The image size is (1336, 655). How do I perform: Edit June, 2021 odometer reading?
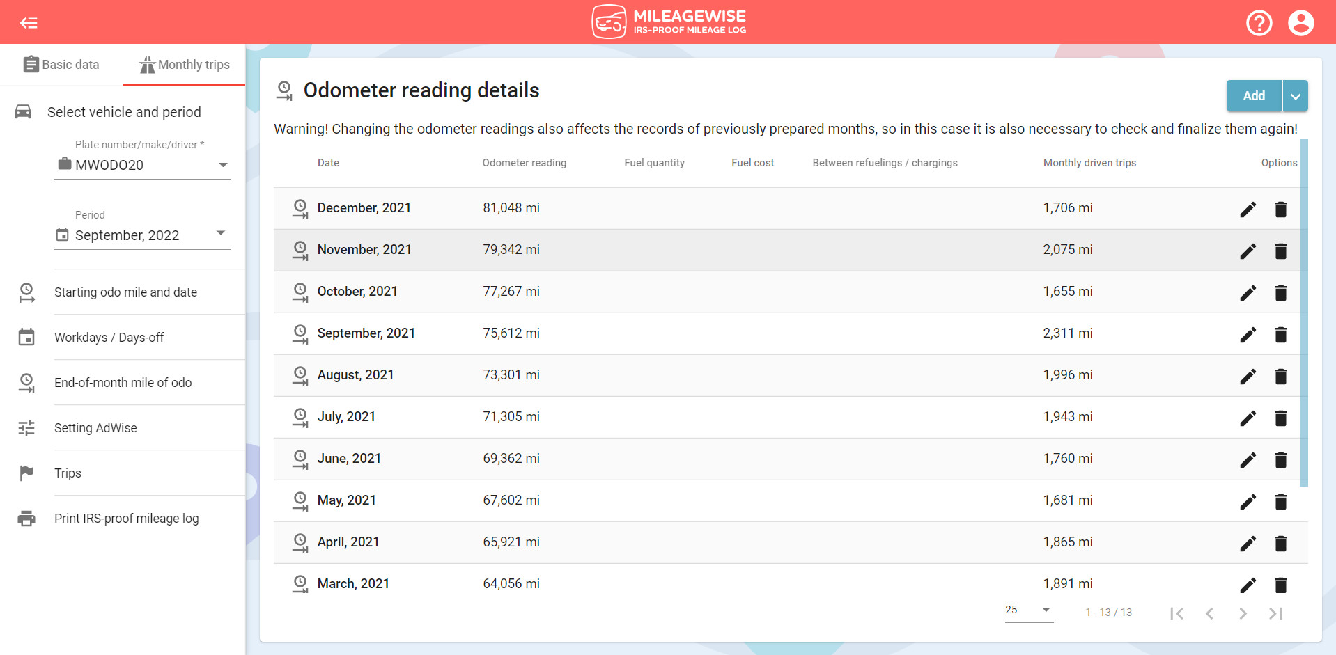pos(1248,459)
